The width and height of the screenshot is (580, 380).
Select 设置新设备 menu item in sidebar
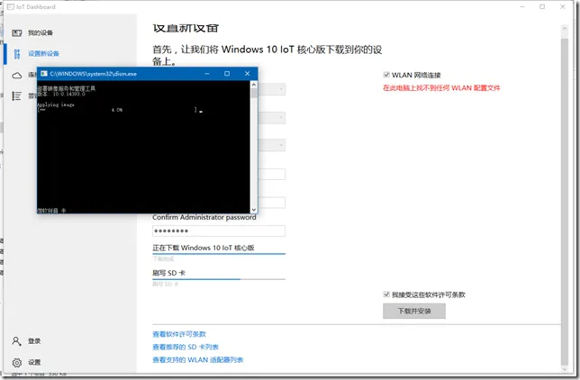pyautogui.click(x=43, y=54)
